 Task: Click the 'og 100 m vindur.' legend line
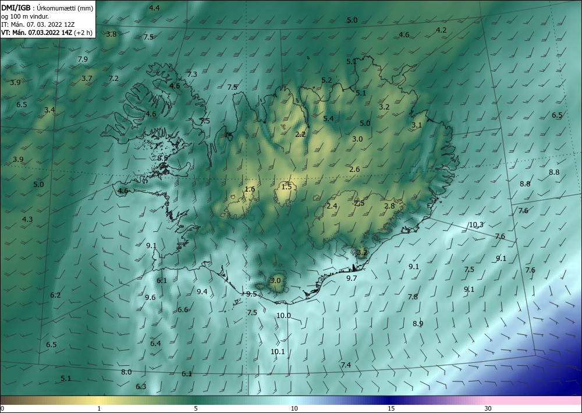click(25, 16)
